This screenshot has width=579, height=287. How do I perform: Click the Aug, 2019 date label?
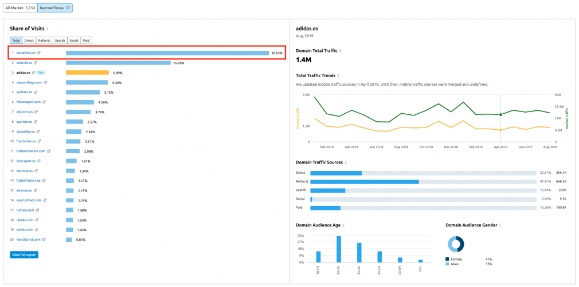[x=304, y=36]
